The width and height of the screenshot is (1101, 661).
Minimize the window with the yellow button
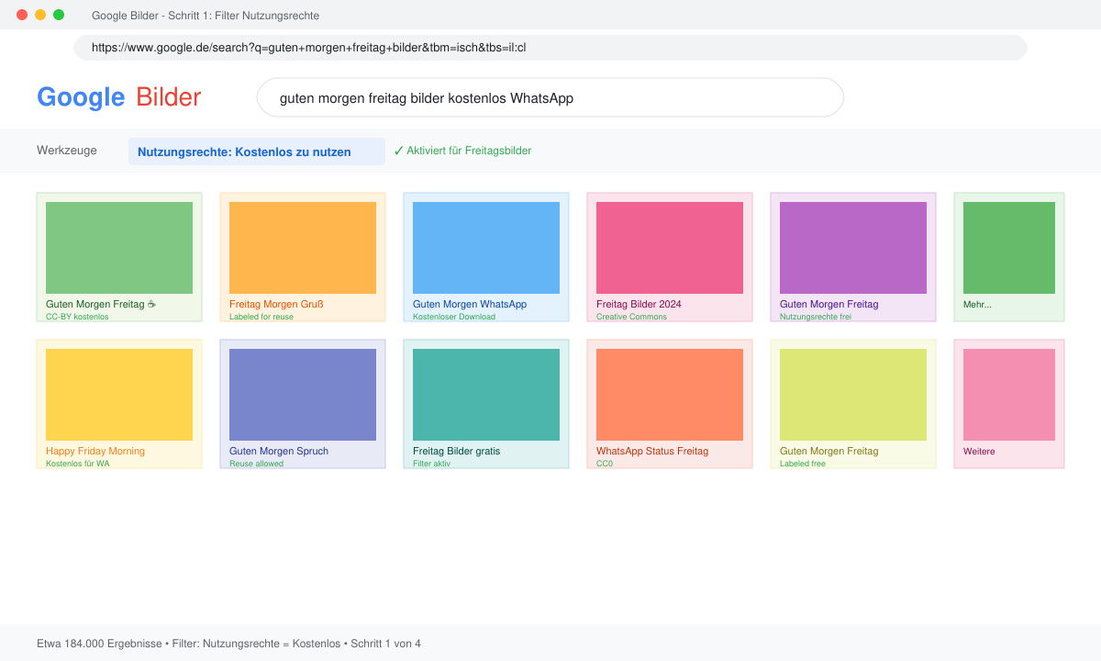[40, 15]
